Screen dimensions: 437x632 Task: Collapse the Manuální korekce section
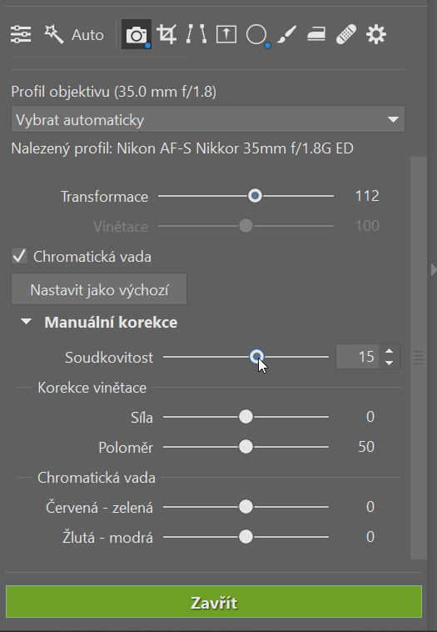click(x=26, y=322)
